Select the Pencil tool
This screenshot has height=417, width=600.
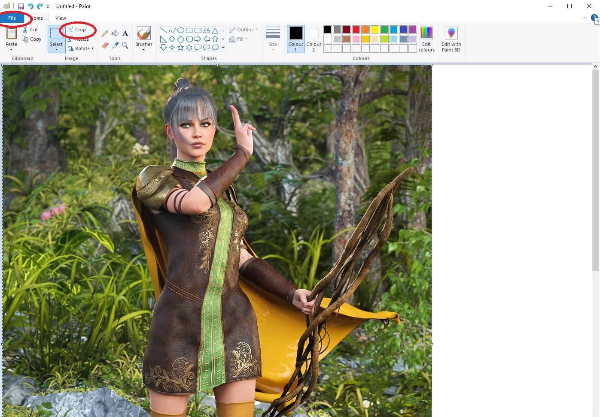pos(105,33)
